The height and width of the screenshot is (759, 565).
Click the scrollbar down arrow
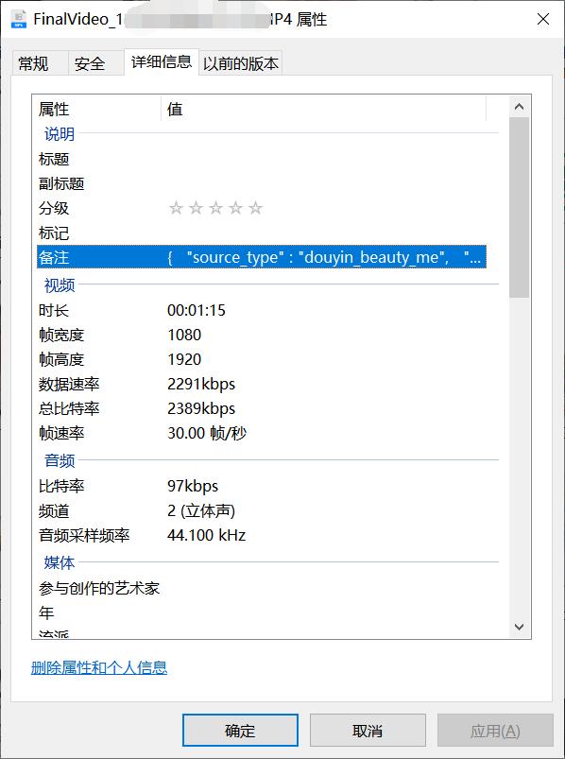click(x=520, y=627)
